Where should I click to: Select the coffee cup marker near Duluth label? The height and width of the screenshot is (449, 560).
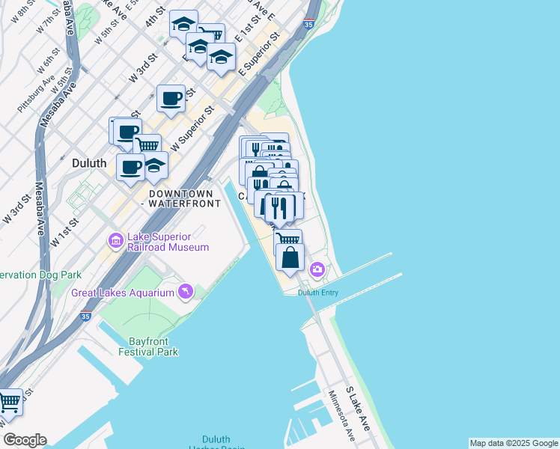130,169
